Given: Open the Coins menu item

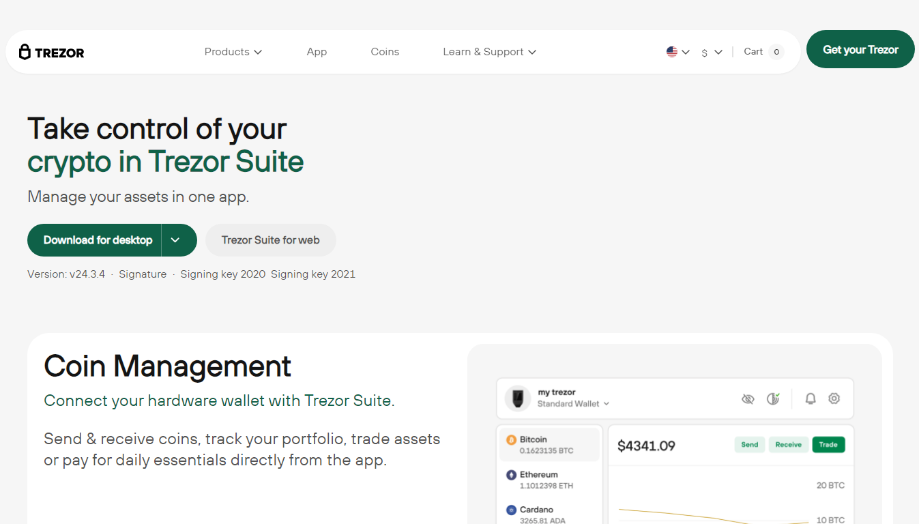Looking at the screenshot, I should pos(385,52).
